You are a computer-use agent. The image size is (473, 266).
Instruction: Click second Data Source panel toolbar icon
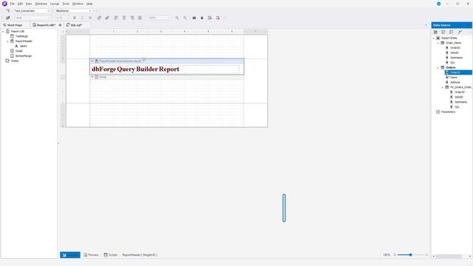[x=443, y=32]
